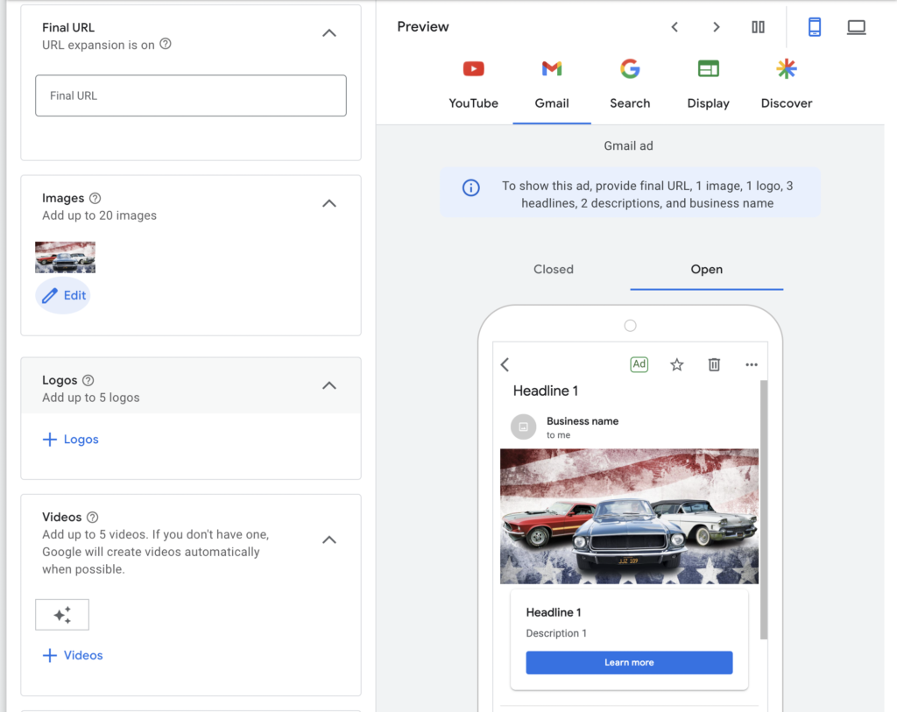Click "Headline 1" in the ad card
Image resolution: width=897 pixels, height=712 pixels.
tap(554, 612)
